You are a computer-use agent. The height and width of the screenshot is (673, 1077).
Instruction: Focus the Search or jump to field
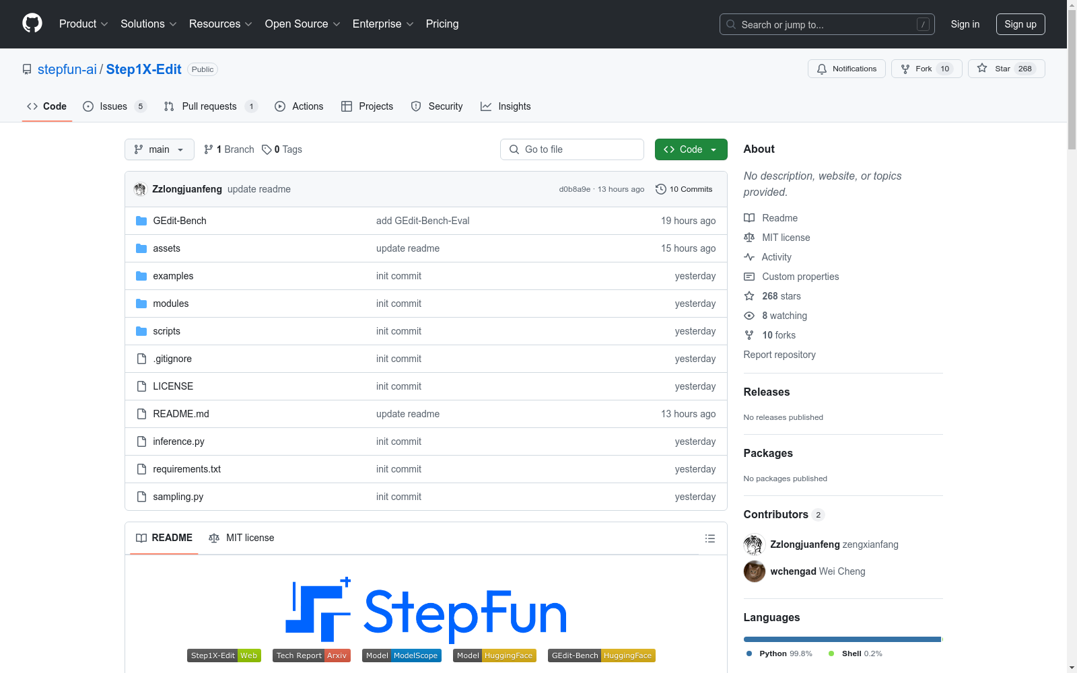click(x=827, y=24)
